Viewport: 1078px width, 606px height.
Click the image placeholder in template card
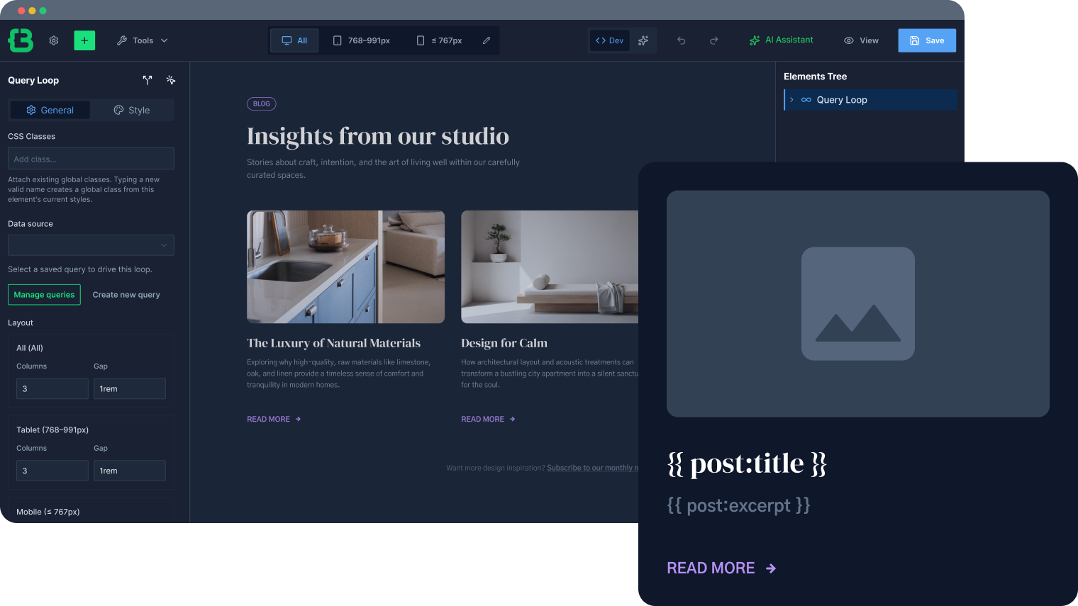pos(858,303)
